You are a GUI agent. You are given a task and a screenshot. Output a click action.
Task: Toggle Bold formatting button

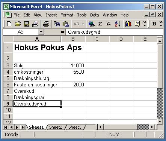click(x=154, y=24)
